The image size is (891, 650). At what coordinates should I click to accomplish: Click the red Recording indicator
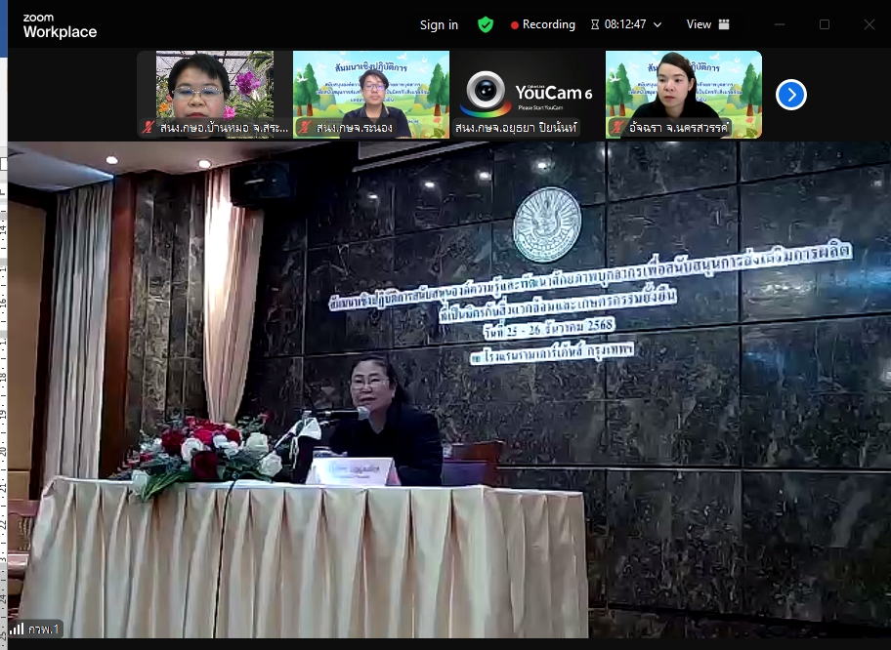click(544, 24)
